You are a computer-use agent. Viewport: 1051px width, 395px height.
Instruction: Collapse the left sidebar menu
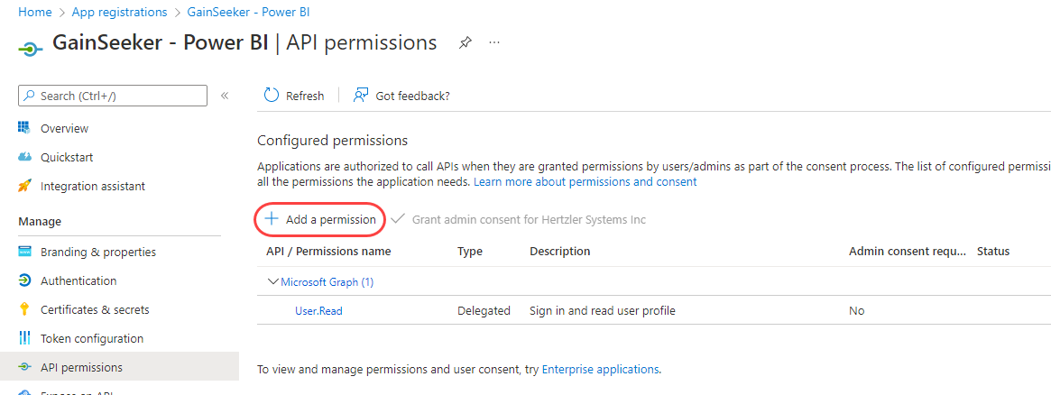(x=225, y=96)
